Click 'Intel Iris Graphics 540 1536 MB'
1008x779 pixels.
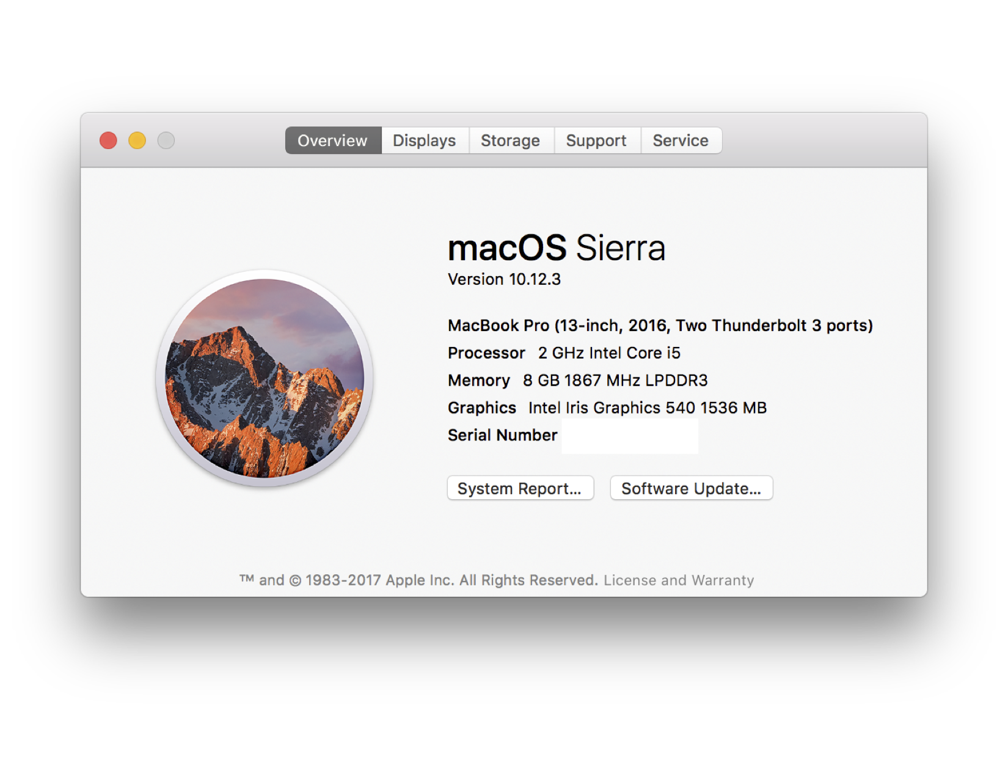pyautogui.click(x=648, y=408)
